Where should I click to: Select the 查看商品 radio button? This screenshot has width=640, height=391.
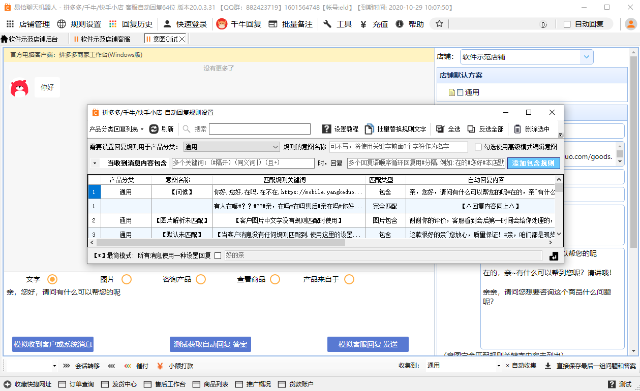pos(275,279)
